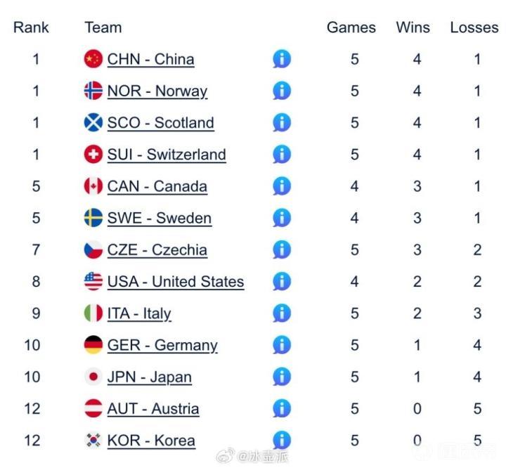Click the Rank column header
This screenshot has width=506, height=468.
click(32, 27)
